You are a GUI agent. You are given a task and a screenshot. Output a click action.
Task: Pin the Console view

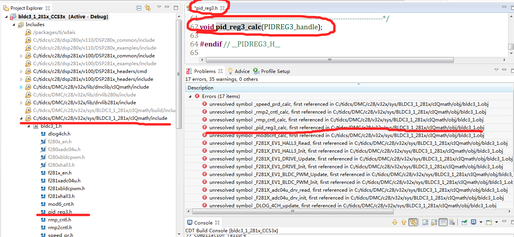click(x=464, y=222)
